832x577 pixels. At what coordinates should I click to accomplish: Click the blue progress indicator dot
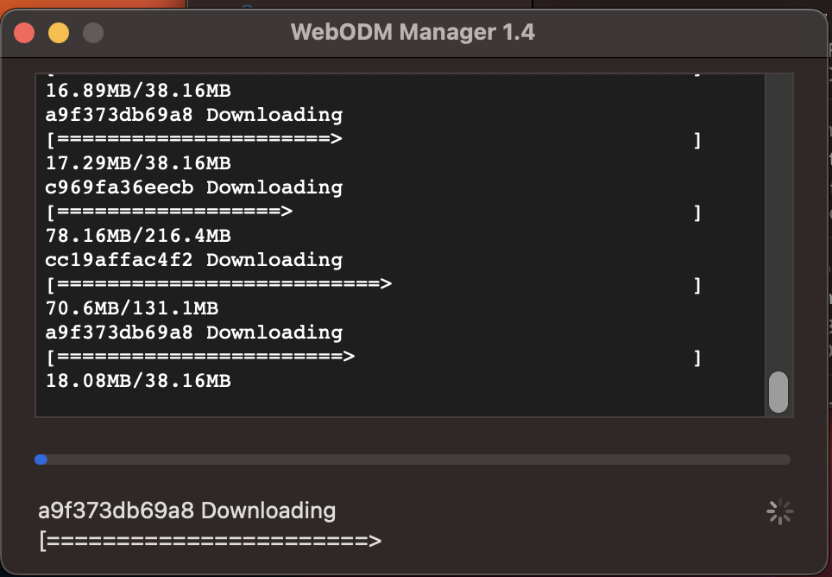coord(41,459)
